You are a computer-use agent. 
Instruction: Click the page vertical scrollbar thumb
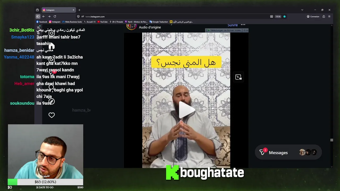(x=331, y=140)
